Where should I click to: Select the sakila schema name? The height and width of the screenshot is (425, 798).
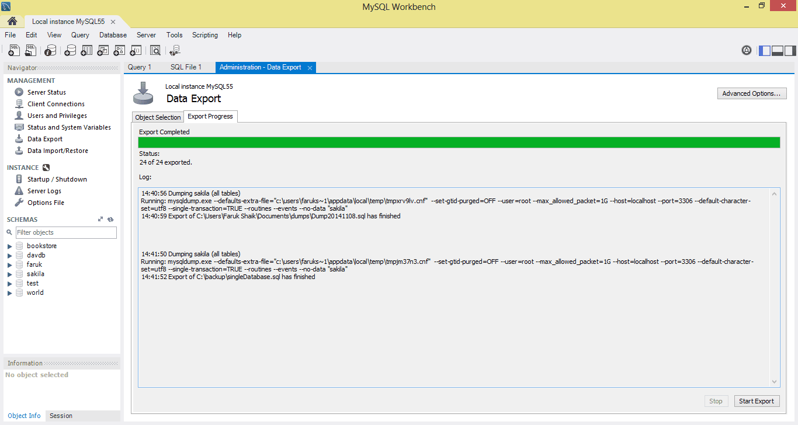(36, 274)
